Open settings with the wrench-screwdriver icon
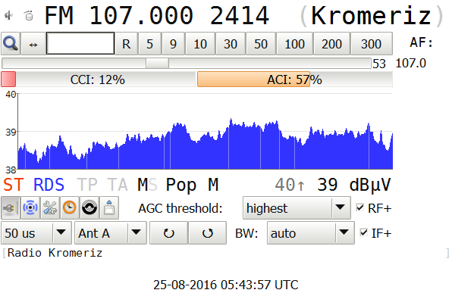 coord(50,207)
